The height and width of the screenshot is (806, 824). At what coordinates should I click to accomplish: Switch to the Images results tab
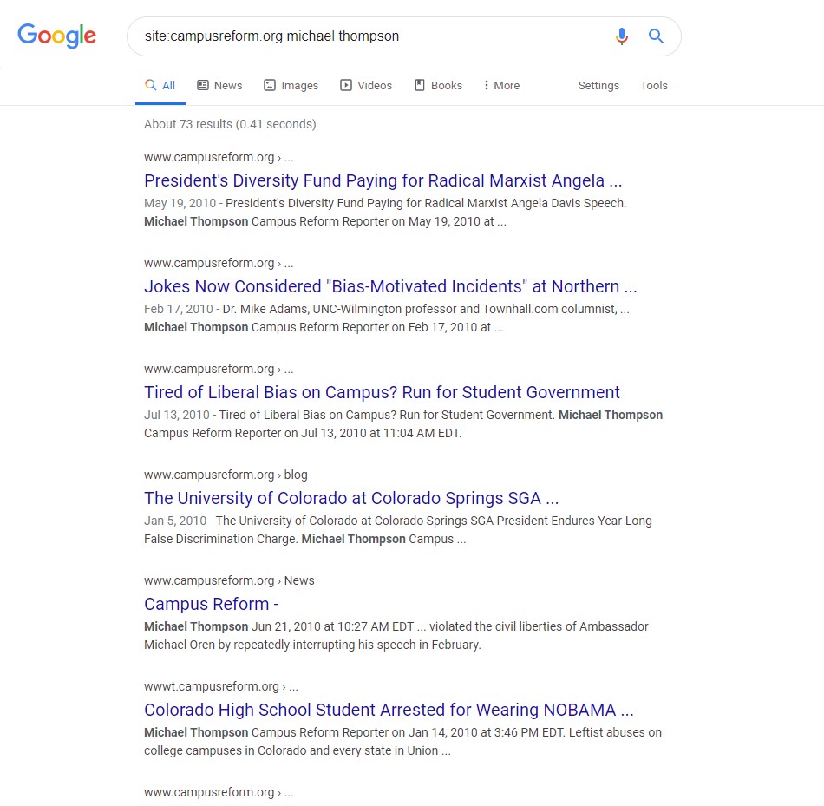291,85
